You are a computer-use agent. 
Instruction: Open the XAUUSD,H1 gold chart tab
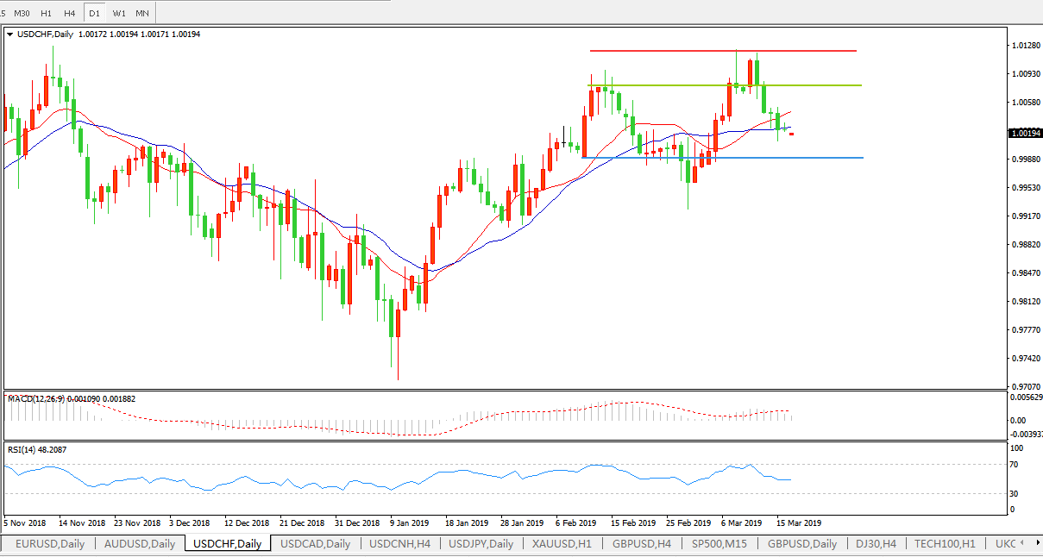(x=562, y=544)
